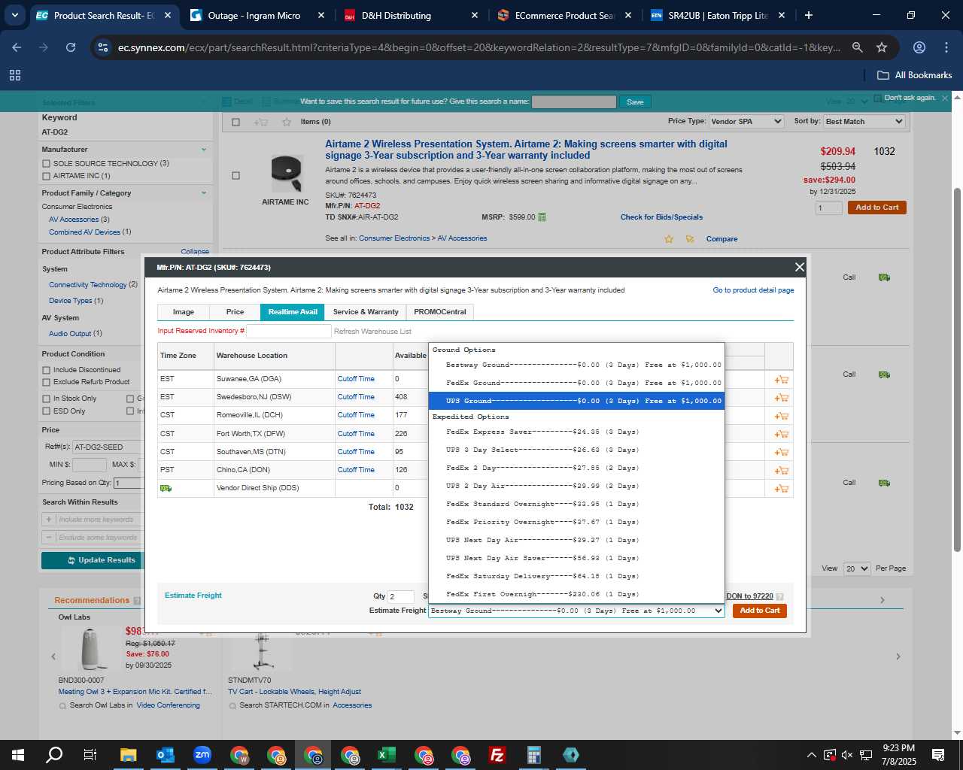Reload the Synnex page
Screen dimensions: 963x770
click(71, 47)
